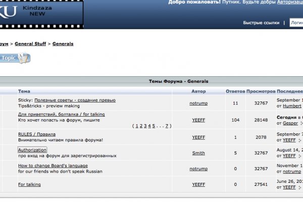Go to page 7 of the болталка topic
This screenshot has height=202, width=303.
(x=167, y=126)
